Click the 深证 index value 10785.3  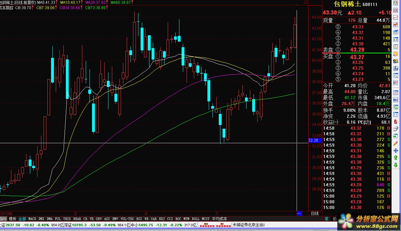tap(80, 225)
